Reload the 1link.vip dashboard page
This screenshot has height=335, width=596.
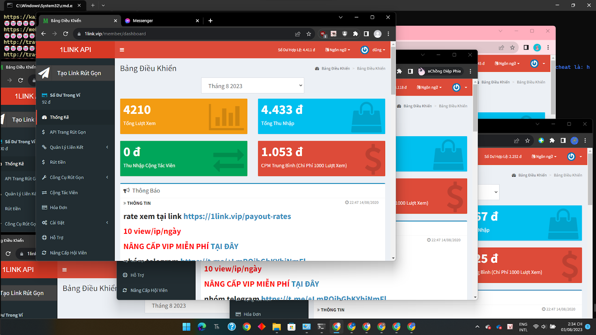pos(66,34)
